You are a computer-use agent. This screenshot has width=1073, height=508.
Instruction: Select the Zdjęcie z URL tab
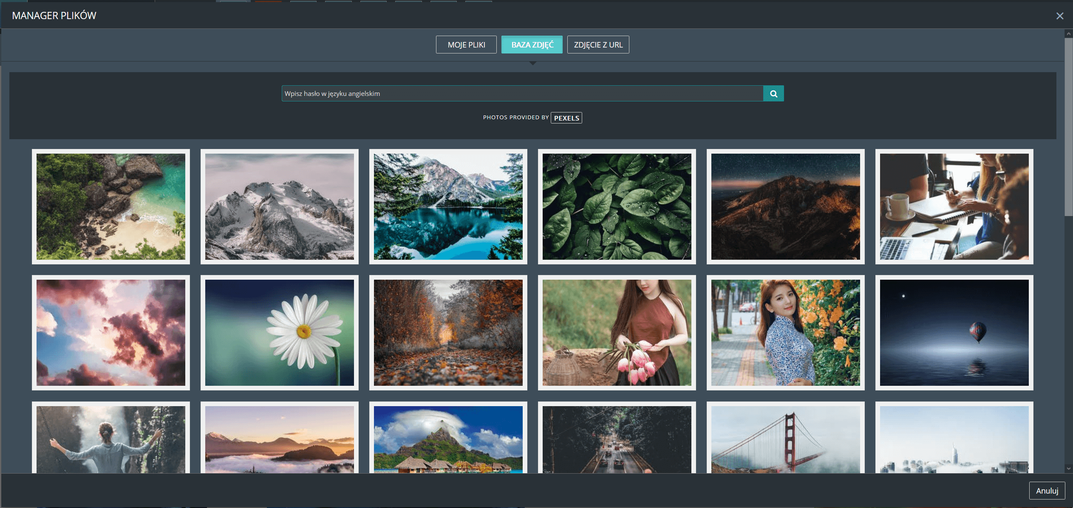pos(598,45)
